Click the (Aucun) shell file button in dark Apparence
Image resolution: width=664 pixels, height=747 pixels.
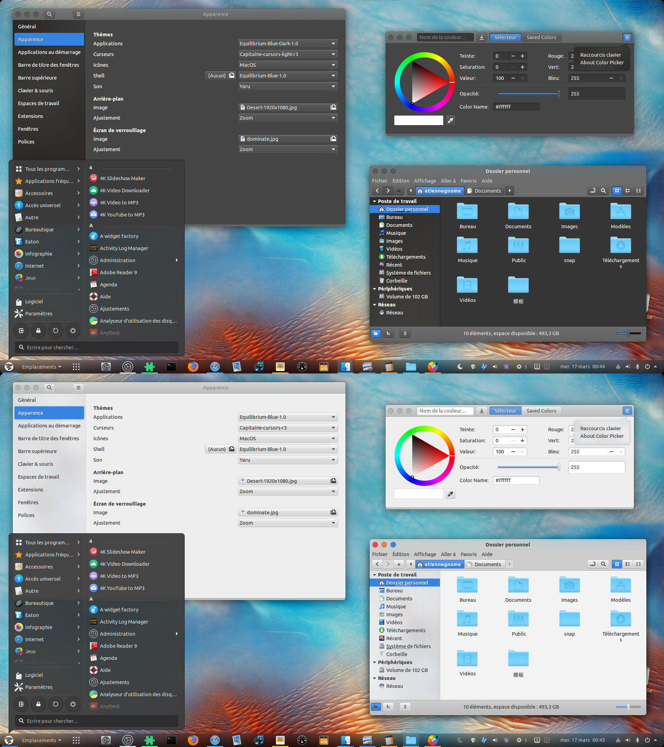221,76
